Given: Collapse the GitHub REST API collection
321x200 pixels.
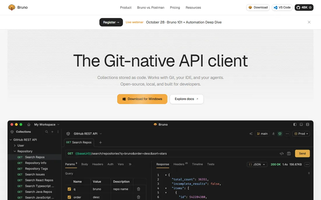Looking at the screenshot, I should click(x=11, y=140).
